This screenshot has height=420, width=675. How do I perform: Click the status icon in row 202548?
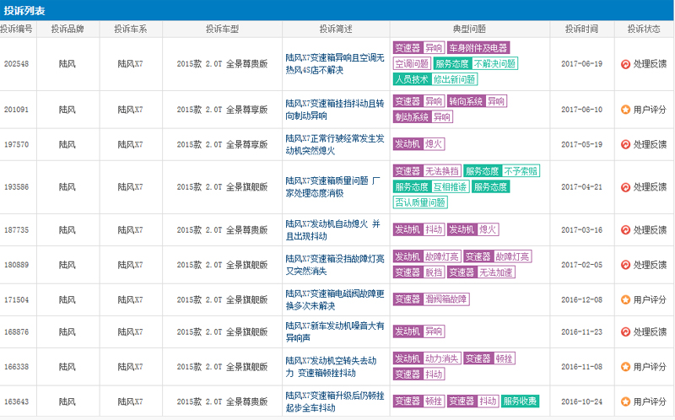click(x=625, y=64)
